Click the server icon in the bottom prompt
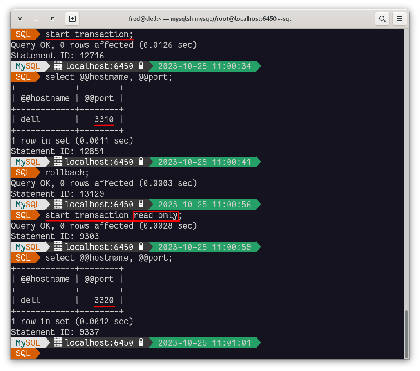This screenshot has width=420, height=371. click(57, 342)
